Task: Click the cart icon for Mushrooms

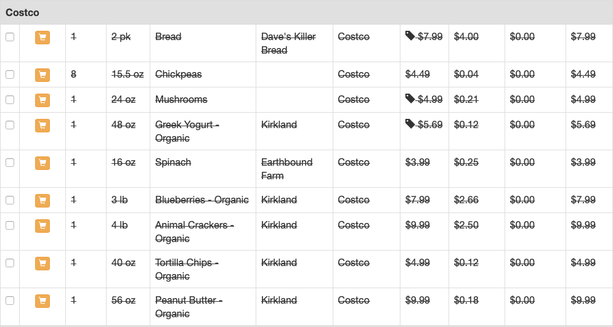Action: coord(43,100)
